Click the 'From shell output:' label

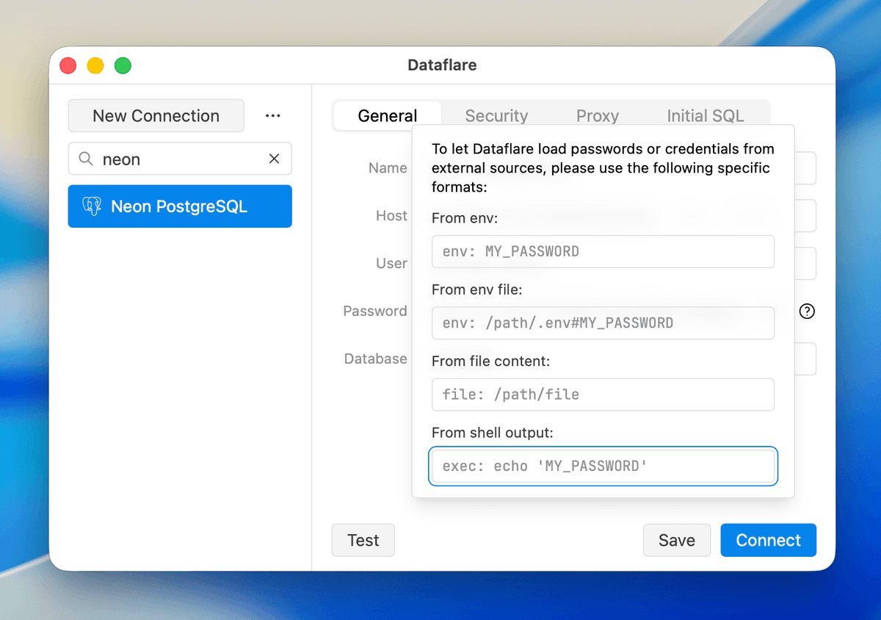coord(493,433)
